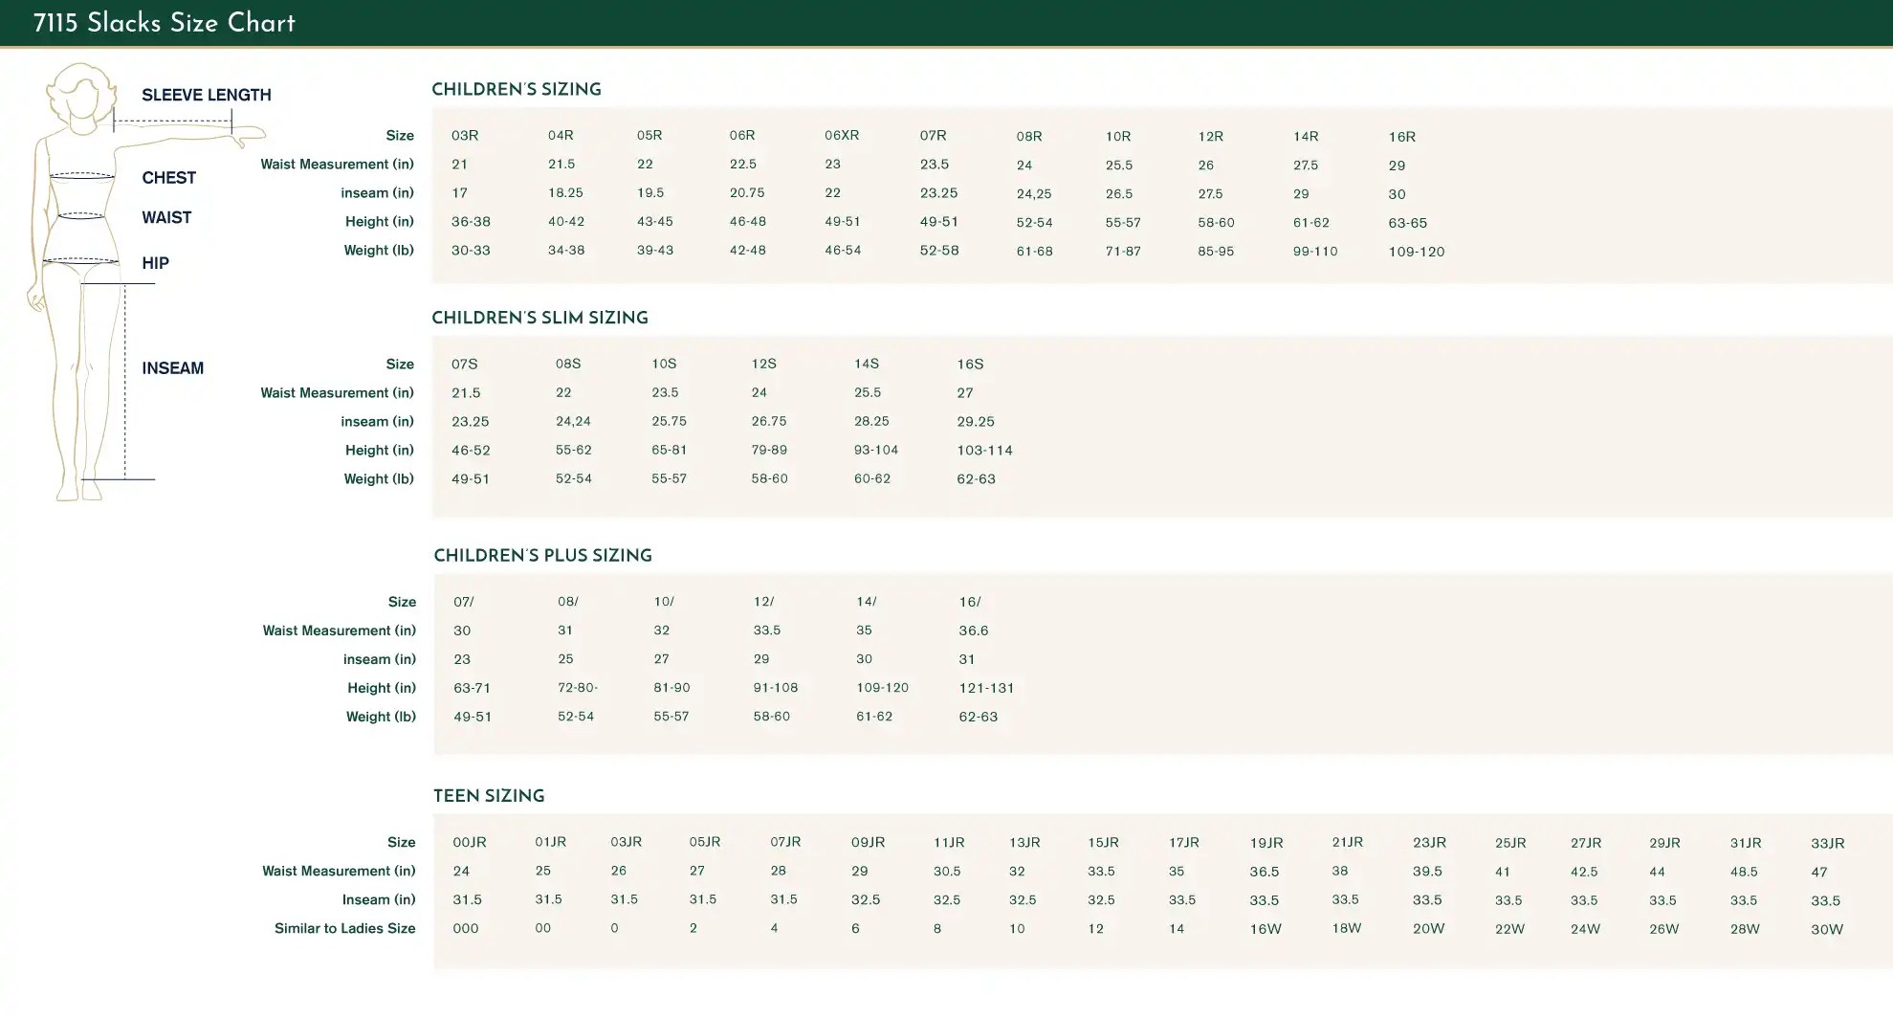Select the CHILDREN'S PLUS SIZING heading
The width and height of the screenshot is (1893, 1018).
tap(542, 555)
